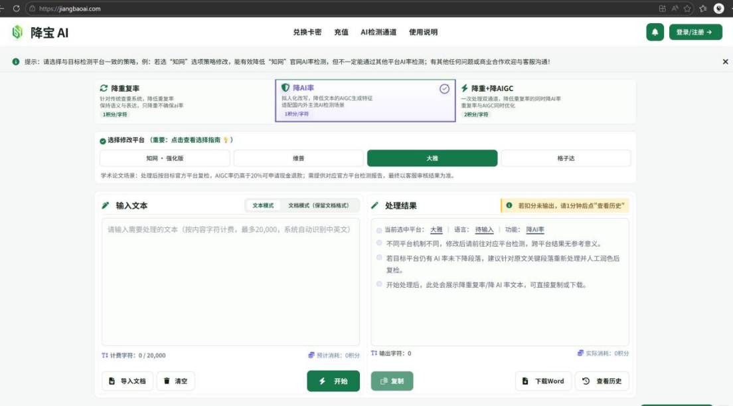Open the 使用说明 menu item
The height and width of the screenshot is (406, 733).
tap(423, 33)
